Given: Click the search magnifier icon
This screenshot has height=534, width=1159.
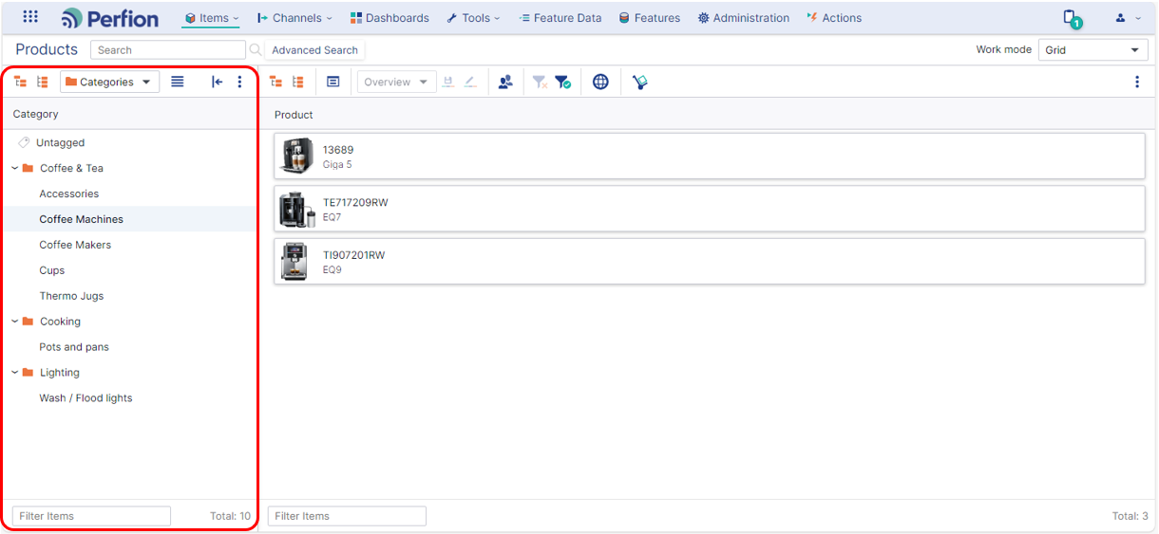Looking at the screenshot, I should pos(255,49).
